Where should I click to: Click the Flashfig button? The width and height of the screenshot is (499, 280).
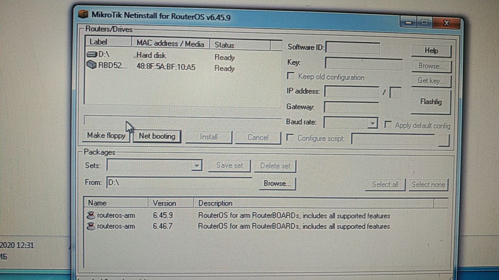(431, 102)
